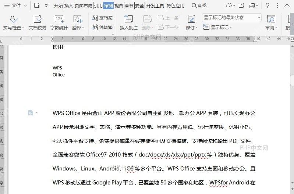
Task: Collapse the ribbon with the up chevron
Action: click(x=287, y=6)
